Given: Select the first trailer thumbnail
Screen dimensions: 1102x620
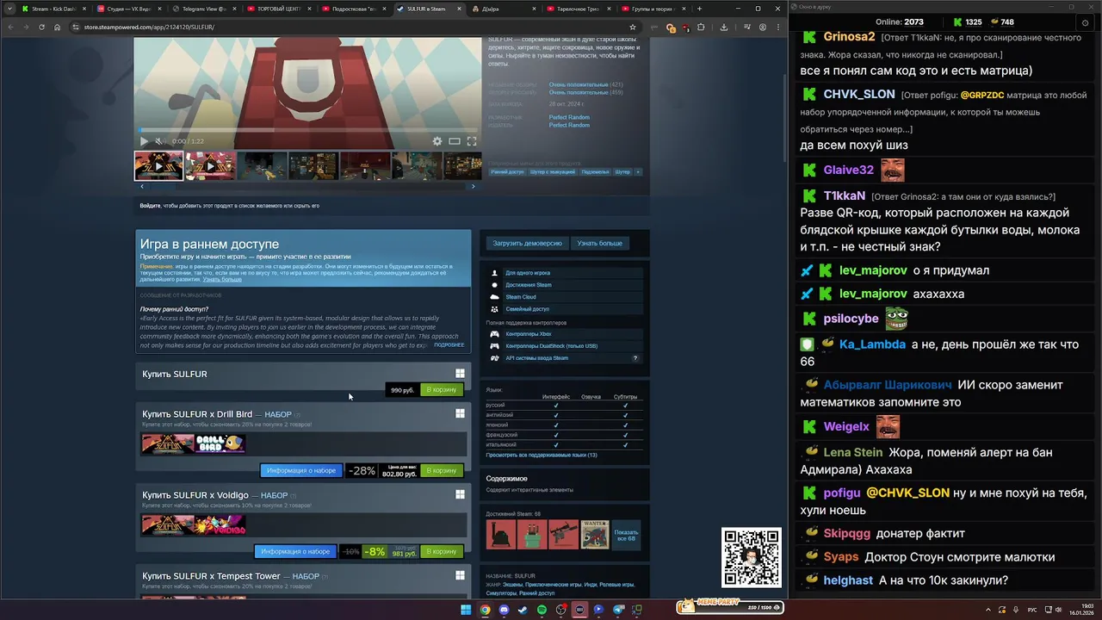Looking at the screenshot, I should click(158, 166).
